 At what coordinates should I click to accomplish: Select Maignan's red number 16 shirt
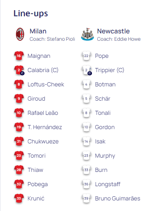point(19,56)
